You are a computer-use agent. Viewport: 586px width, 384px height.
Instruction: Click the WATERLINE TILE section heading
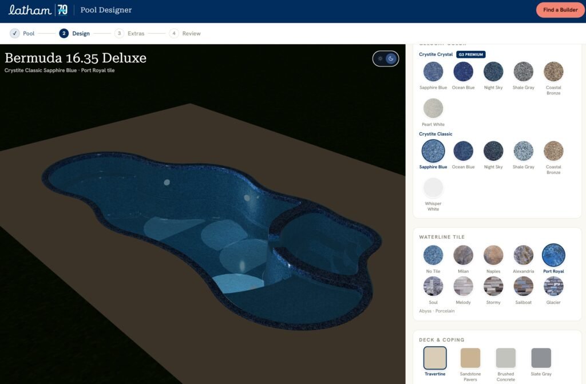(x=442, y=237)
